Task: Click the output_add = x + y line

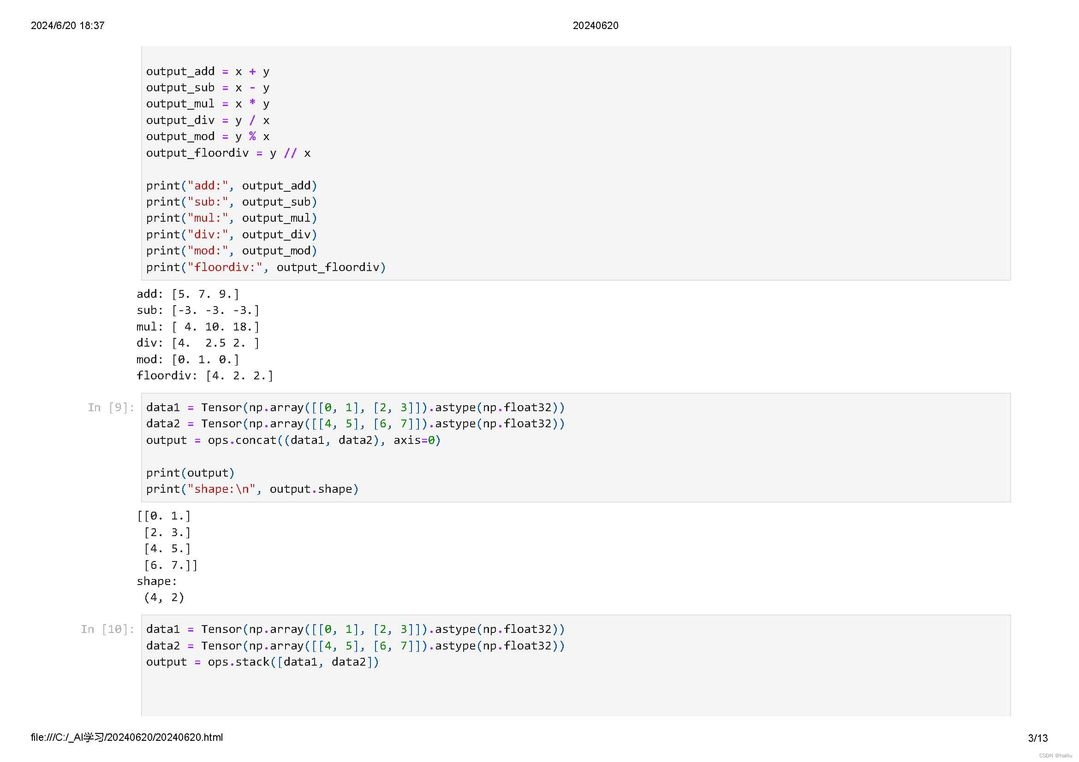Action: pyautogui.click(x=208, y=71)
